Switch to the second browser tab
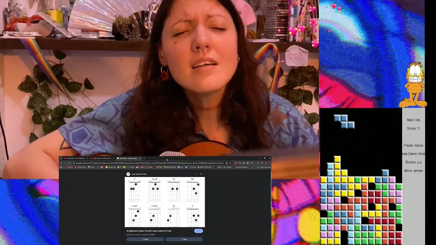 coord(102,158)
